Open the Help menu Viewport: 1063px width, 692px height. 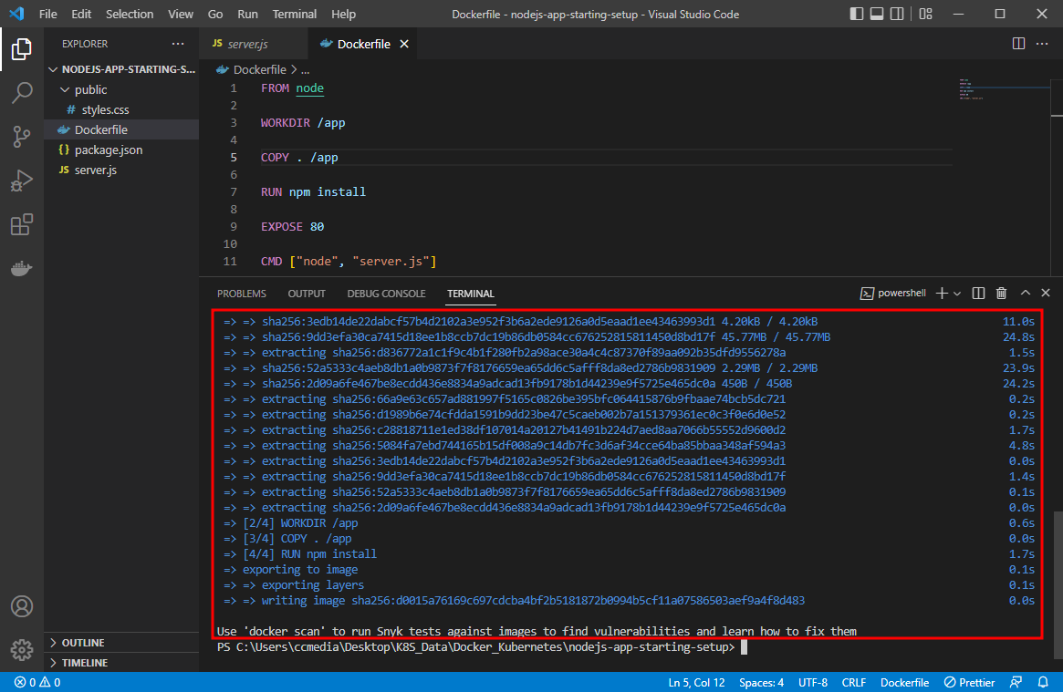coord(343,14)
